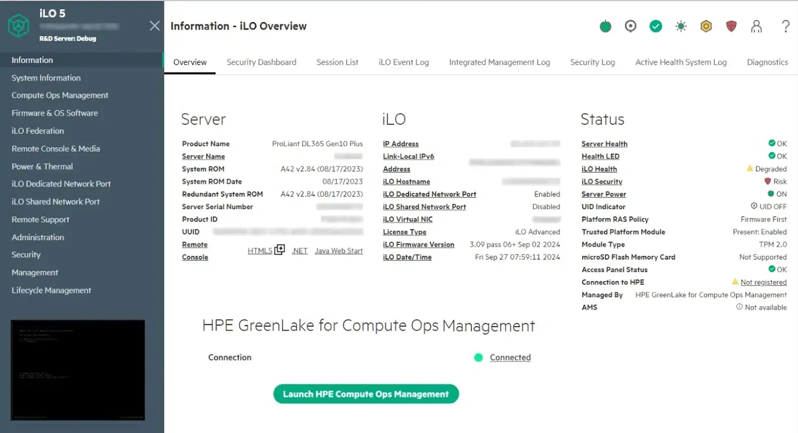Open iLO Federation sidebar item

pos(38,131)
